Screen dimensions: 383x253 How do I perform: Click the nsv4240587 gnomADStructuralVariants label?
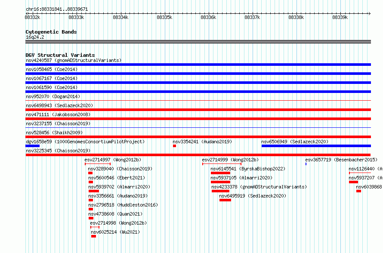coord(74,60)
